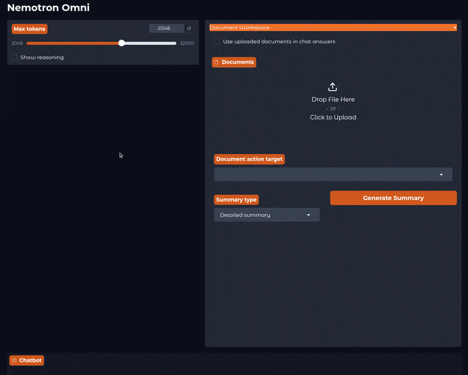Click the Chatbot speech bubble icon
The height and width of the screenshot is (375, 468).
14,360
